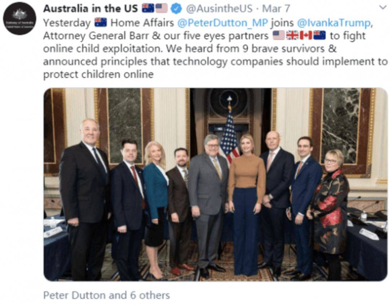The height and width of the screenshot is (307, 390).
Task: Click the group photo to enlarge it
Action: [x=216, y=185]
